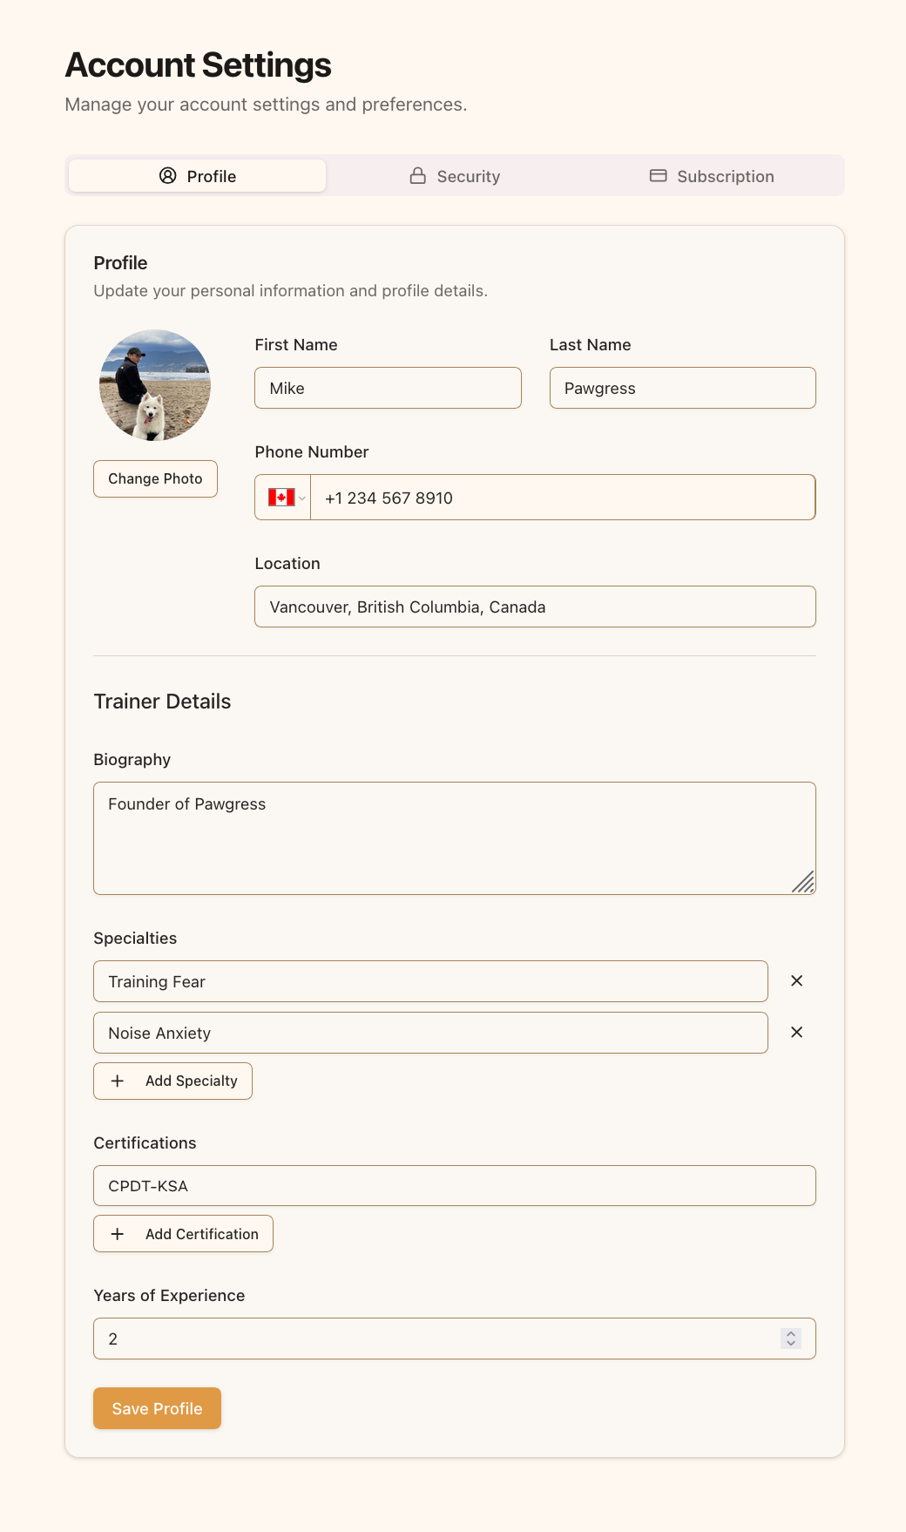906x1532 pixels.
Task: Edit the Noise Anxiety specialty field
Action: pyautogui.click(x=430, y=1033)
